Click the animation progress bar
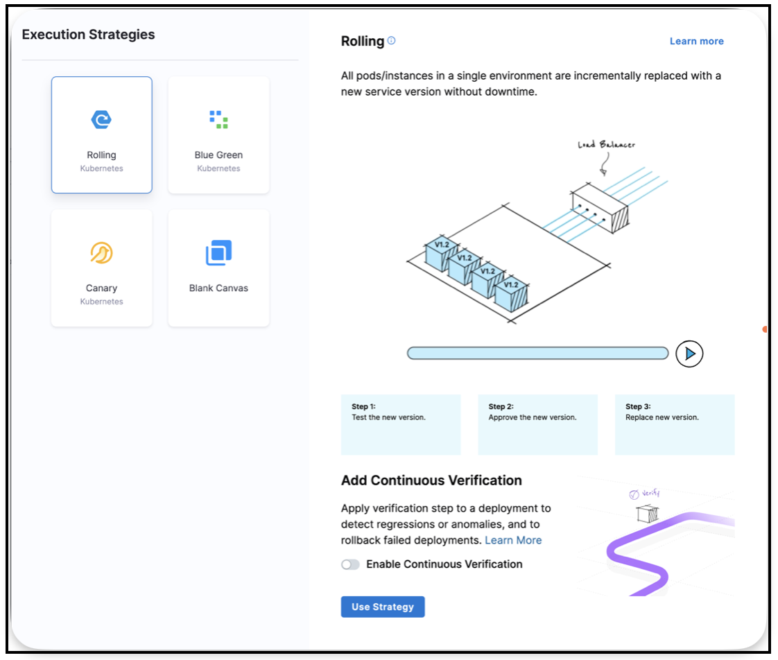Screen dimensions: 778x660 click(537, 354)
